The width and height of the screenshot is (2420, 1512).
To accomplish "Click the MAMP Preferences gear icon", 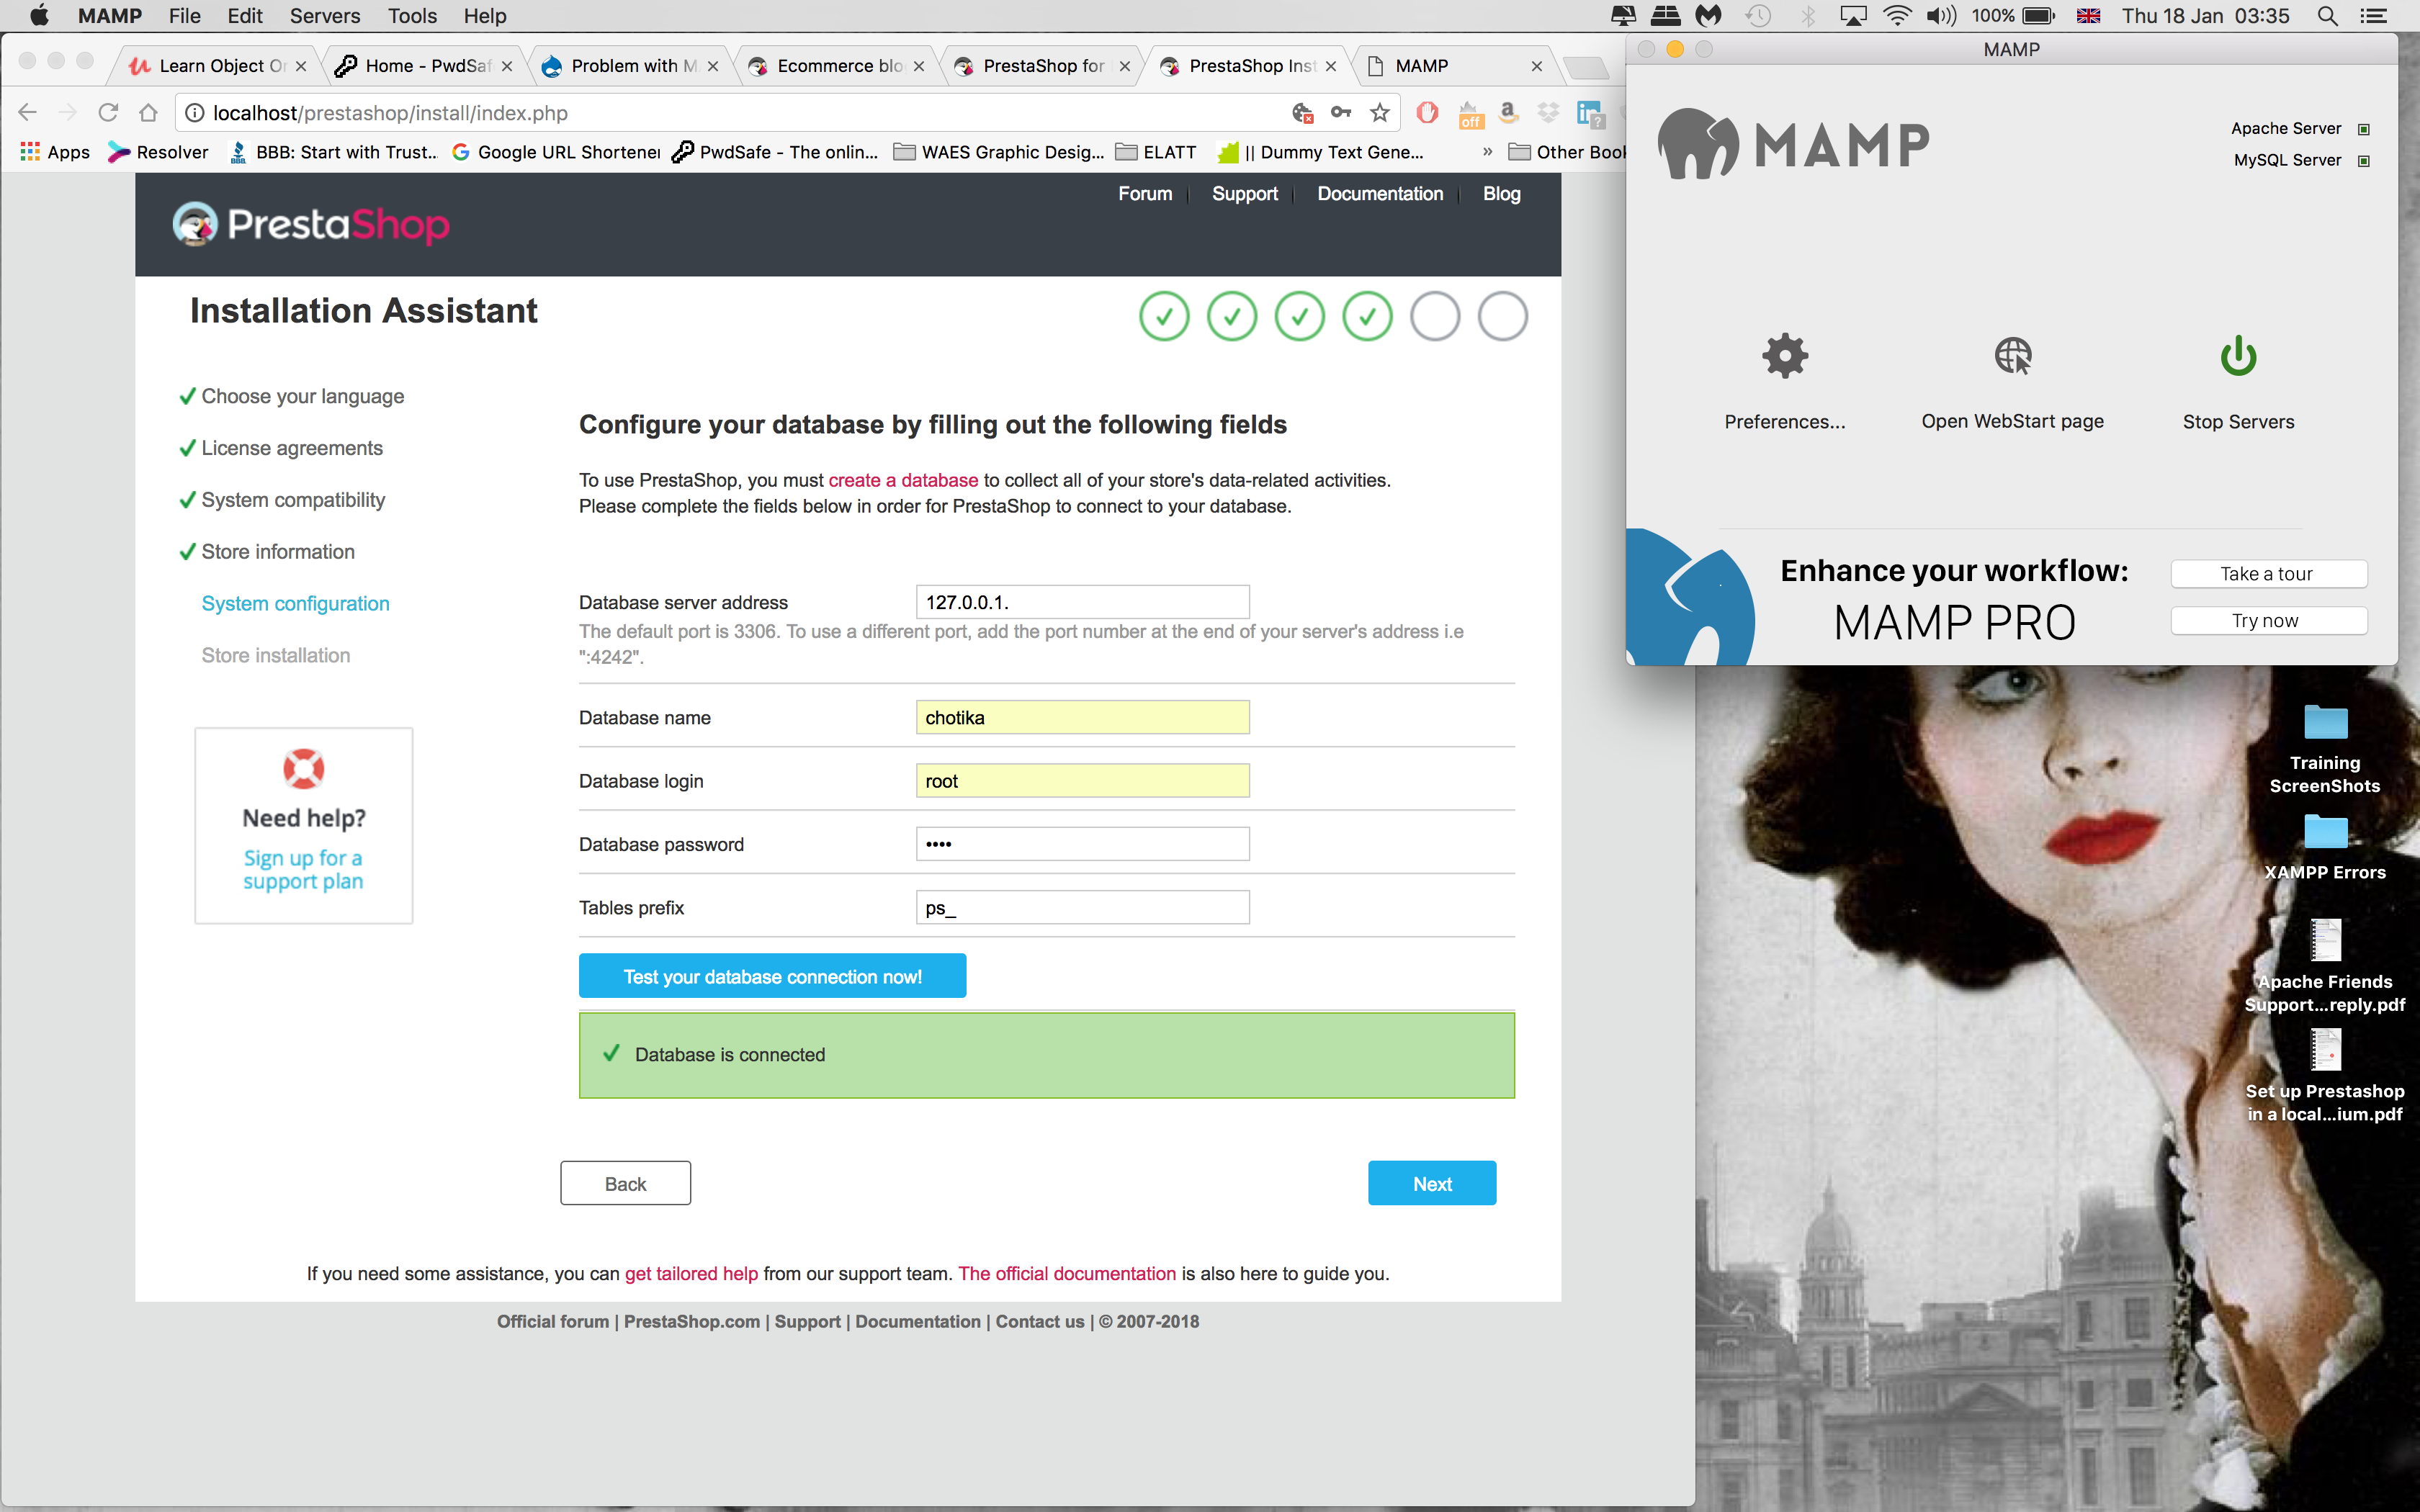I will [x=1785, y=356].
